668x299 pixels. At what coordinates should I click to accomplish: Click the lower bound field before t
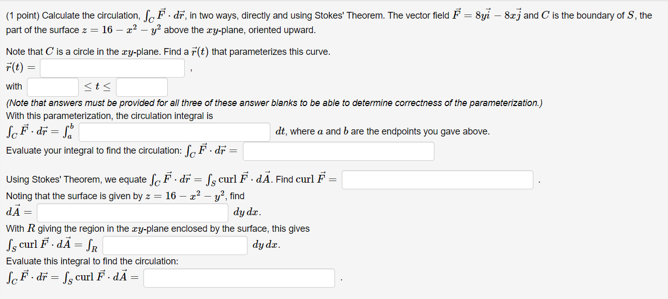click(x=52, y=86)
